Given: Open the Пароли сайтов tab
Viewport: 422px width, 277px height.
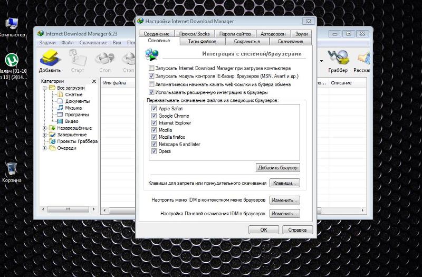Looking at the screenshot, I should tap(235, 34).
